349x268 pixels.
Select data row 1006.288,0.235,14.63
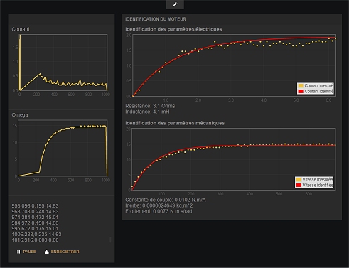pos(36,234)
